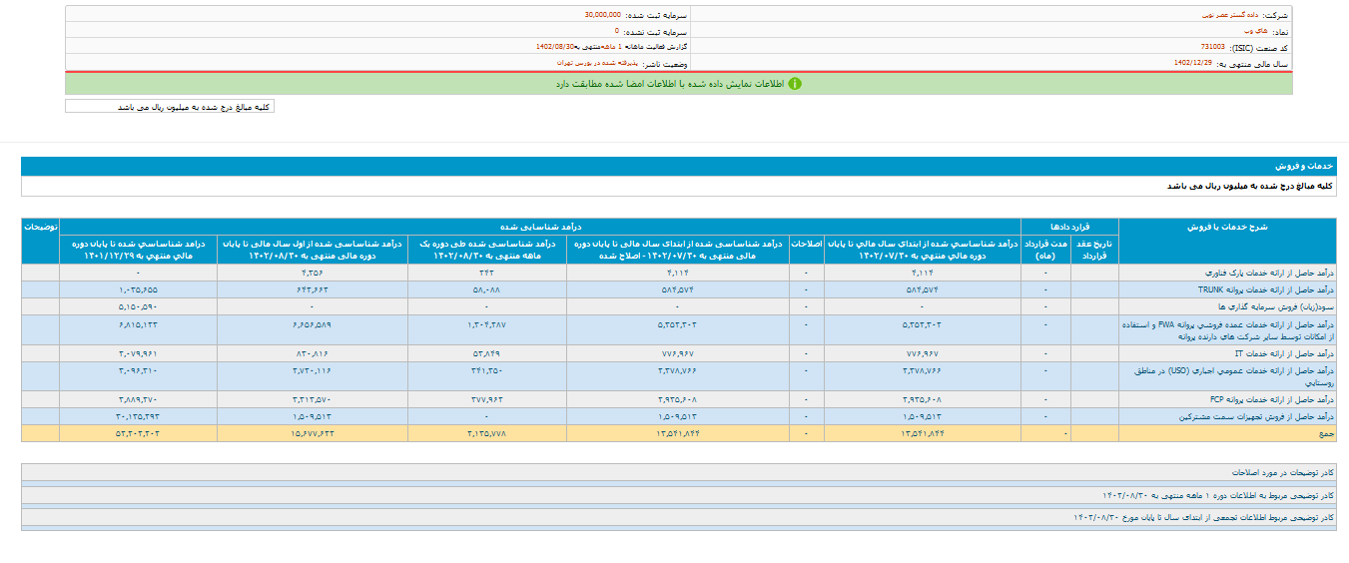Click the total value 53,303,303 in the last column

pyautogui.click(x=138, y=433)
